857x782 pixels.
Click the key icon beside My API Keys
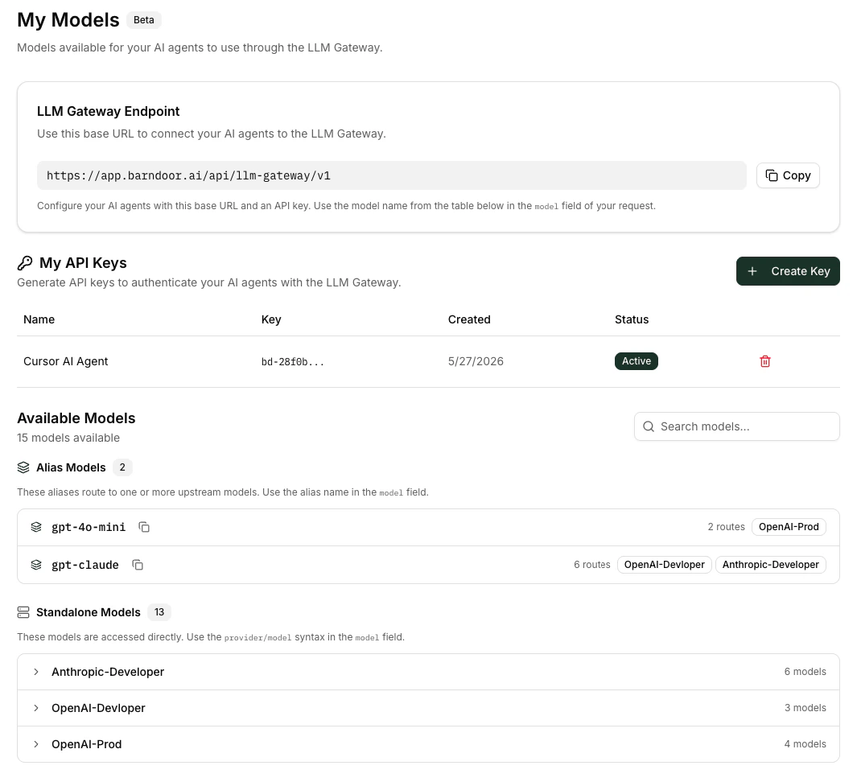click(x=25, y=263)
